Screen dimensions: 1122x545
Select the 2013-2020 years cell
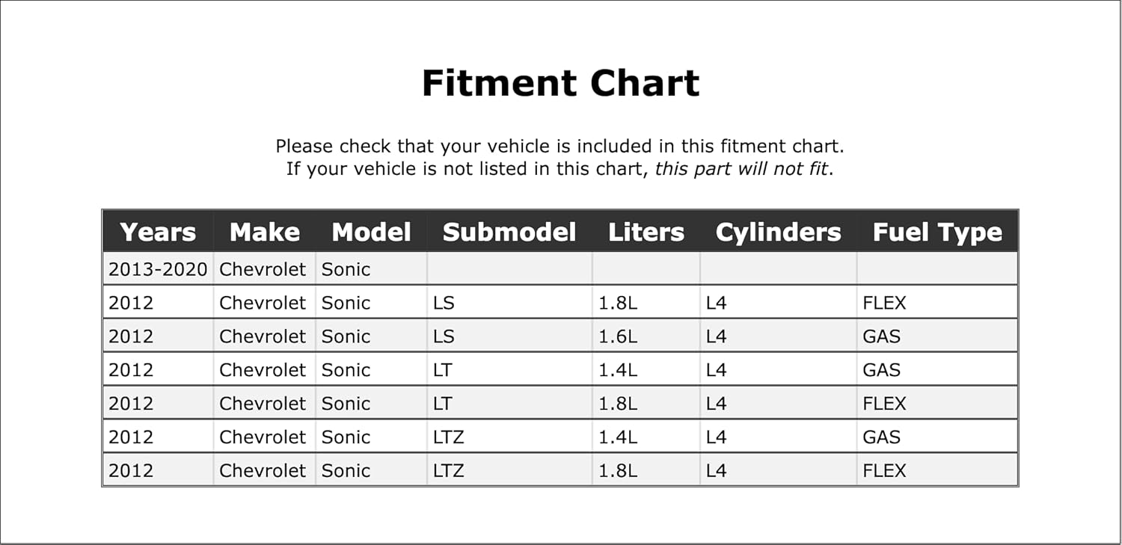click(x=158, y=269)
